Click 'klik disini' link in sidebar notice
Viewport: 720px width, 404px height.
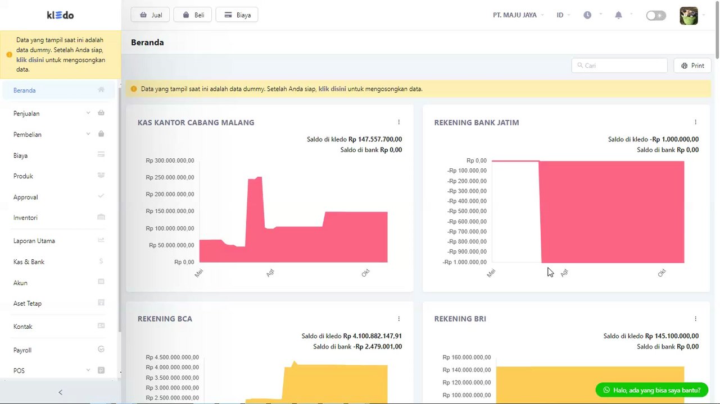coord(30,59)
